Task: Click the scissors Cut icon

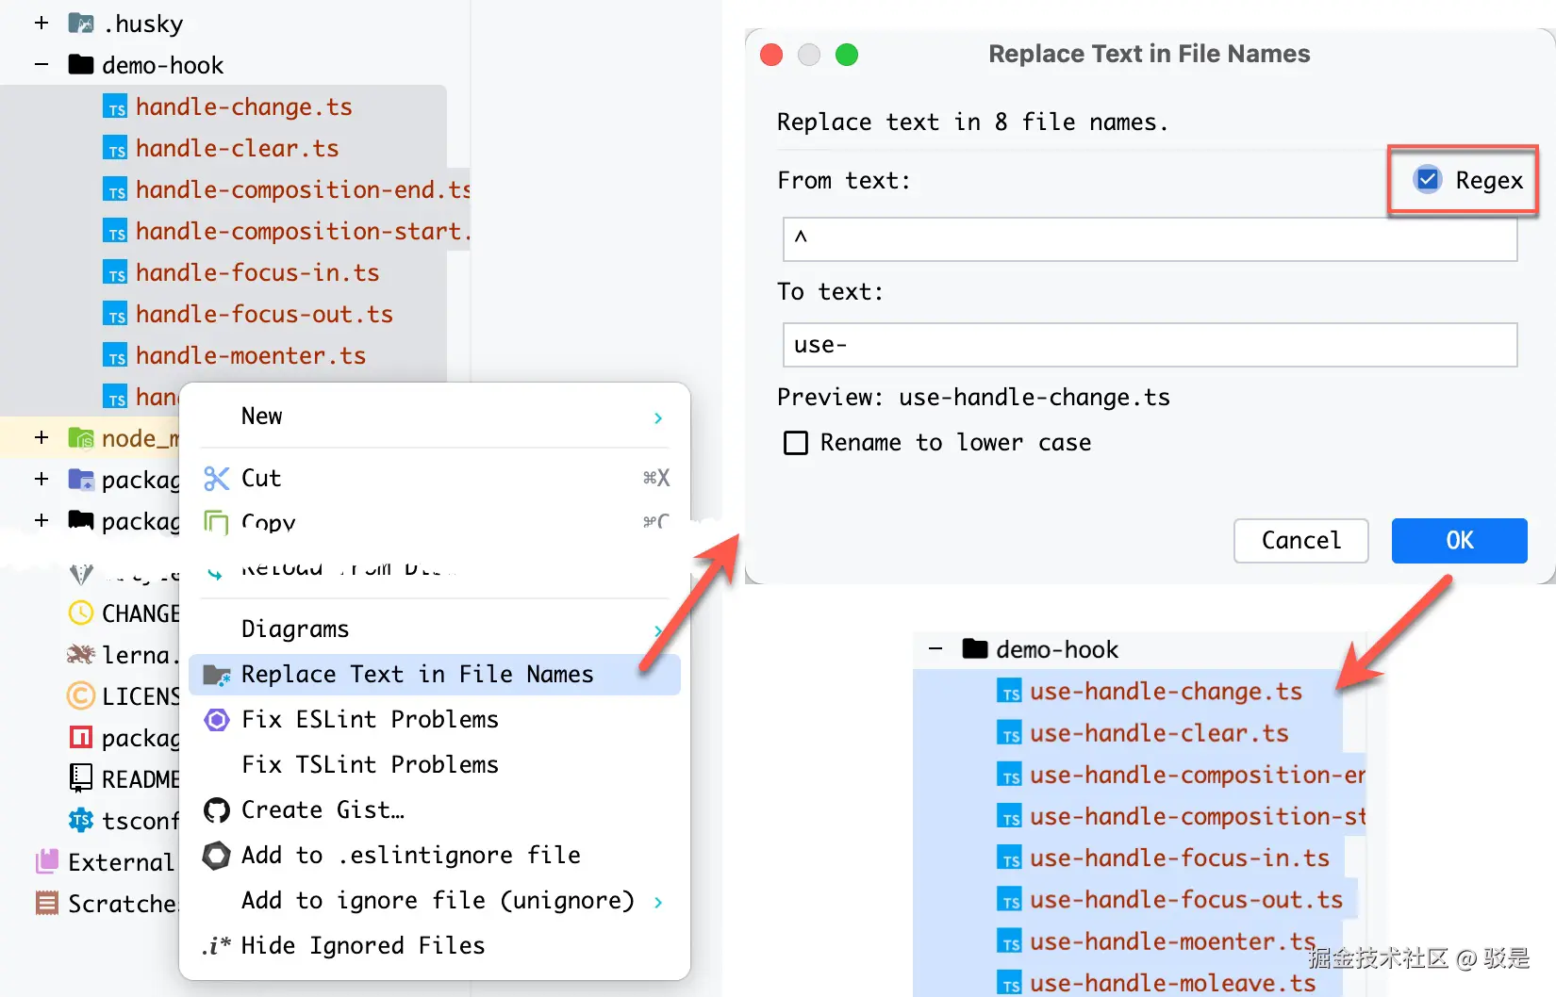Action: point(216,479)
